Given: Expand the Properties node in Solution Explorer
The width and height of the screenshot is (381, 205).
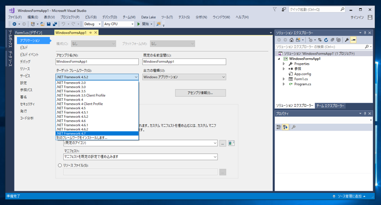Looking at the screenshot, I should tap(284, 64).
